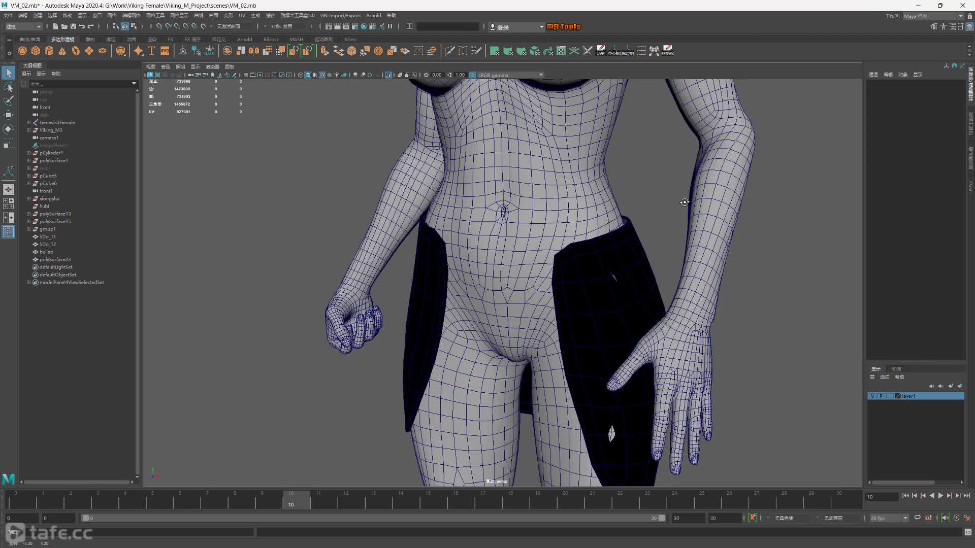
Task: Toggle the sRGB view transform button
Action: point(473,75)
